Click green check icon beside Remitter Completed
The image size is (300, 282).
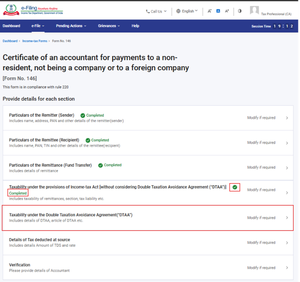tap(83, 115)
